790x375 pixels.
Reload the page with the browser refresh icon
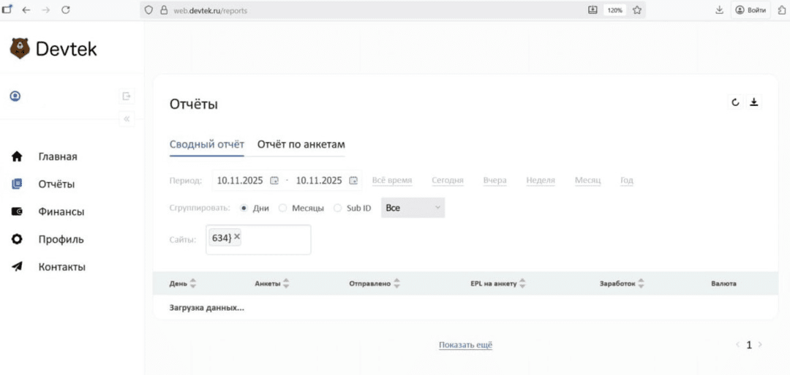click(x=66, y=10)
